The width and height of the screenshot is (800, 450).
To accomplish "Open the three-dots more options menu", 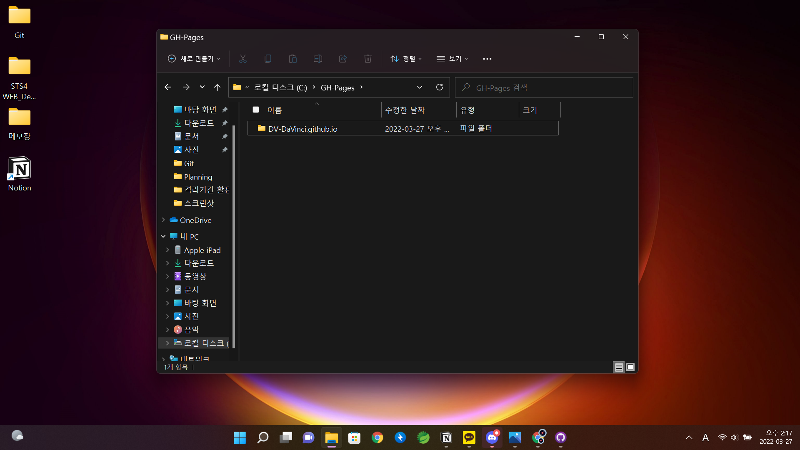I will pyautogui.click(x=487, y=59).
